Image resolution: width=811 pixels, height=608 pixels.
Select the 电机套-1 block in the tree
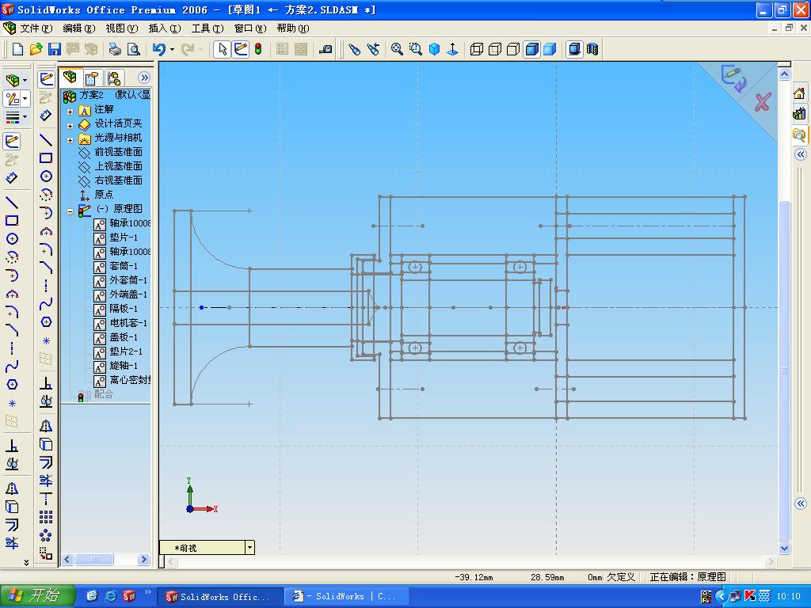click(x=128, y=323)
